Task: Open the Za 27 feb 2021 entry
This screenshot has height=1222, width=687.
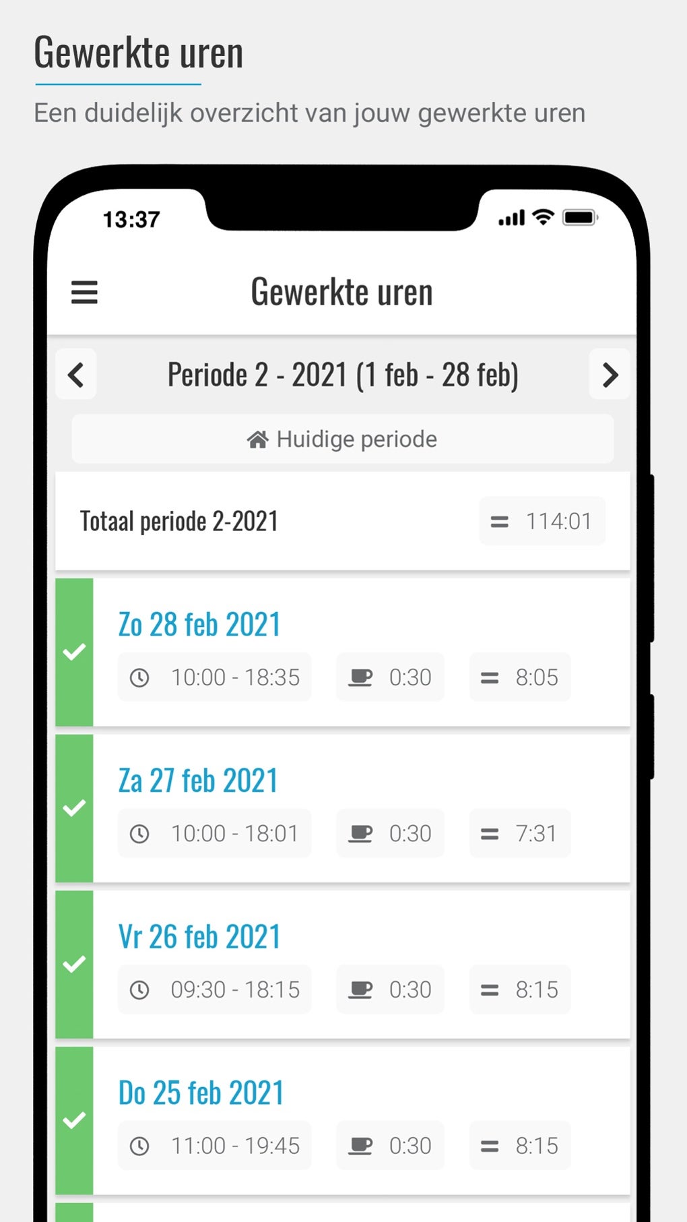Action: tap(198, 781)
